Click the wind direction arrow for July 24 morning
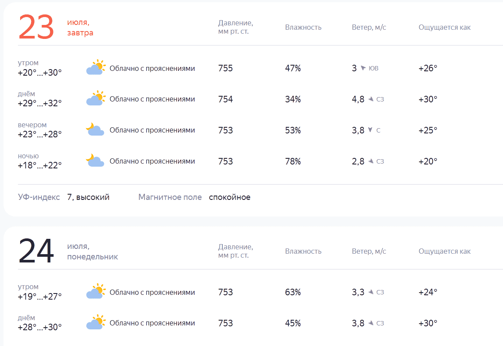 coord(370,292)
